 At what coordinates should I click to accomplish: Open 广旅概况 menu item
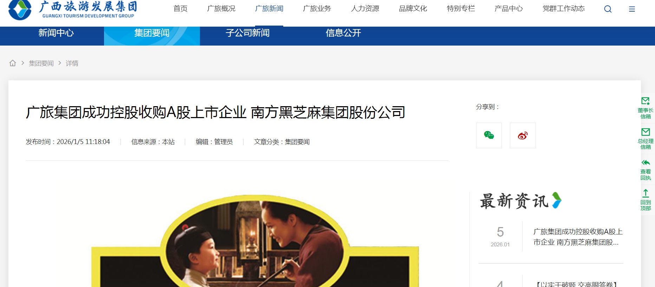pos(221,8)
